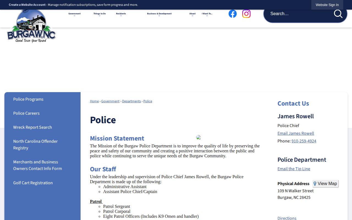This screenshot has width=352, height=220.
Task: Open the Directions link
Action: point(287,218)
